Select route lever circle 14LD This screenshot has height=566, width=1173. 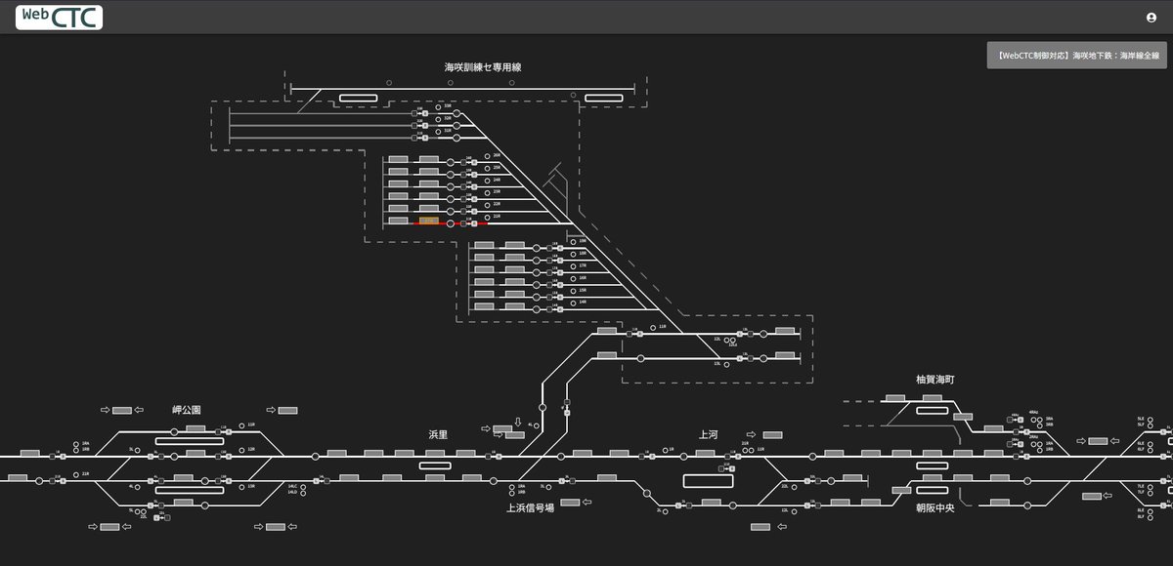click(x=303, y=494)
